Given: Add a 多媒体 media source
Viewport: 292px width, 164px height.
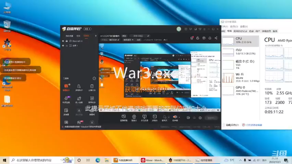Looking at the screenshot, I should pyautogui.click(x=155, y=118).
